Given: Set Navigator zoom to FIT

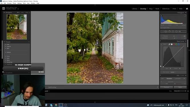Looking at the screenshot, I should click(x=18, y=12).
